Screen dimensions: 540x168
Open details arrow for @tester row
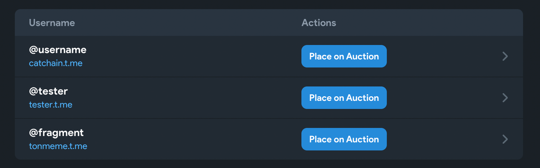tap(505, 98)
